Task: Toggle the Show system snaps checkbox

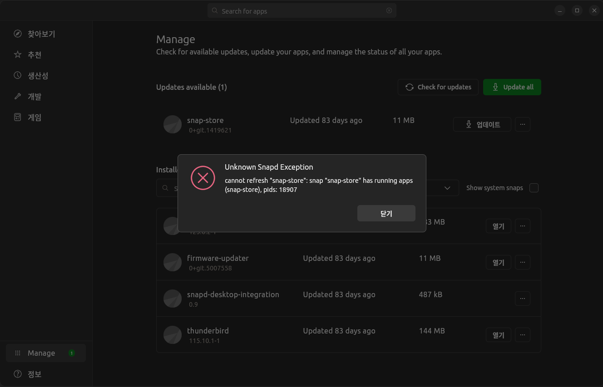Action: click(534, 188)
